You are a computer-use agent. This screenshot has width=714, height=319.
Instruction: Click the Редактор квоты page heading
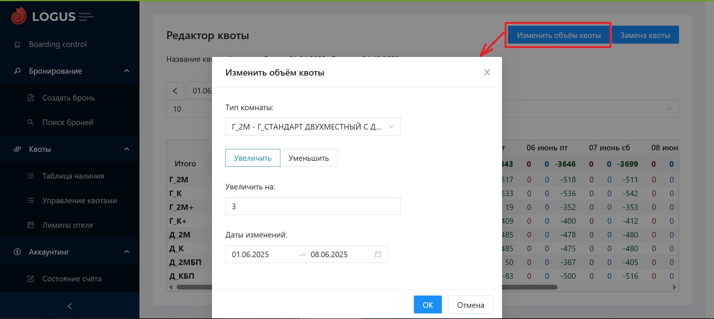(208, 35)
